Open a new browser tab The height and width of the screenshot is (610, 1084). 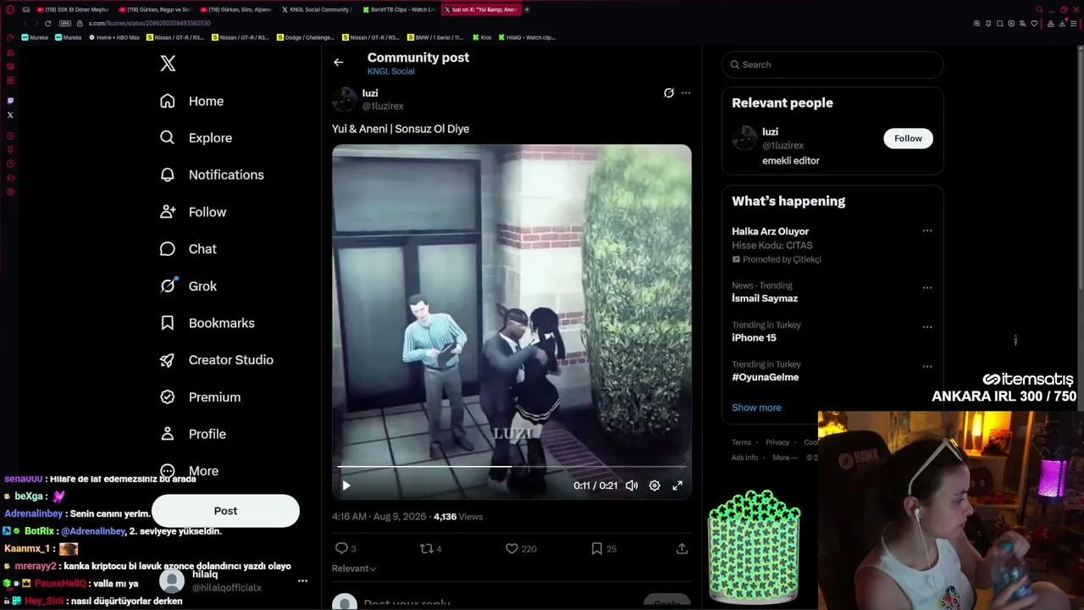point(527,9)
